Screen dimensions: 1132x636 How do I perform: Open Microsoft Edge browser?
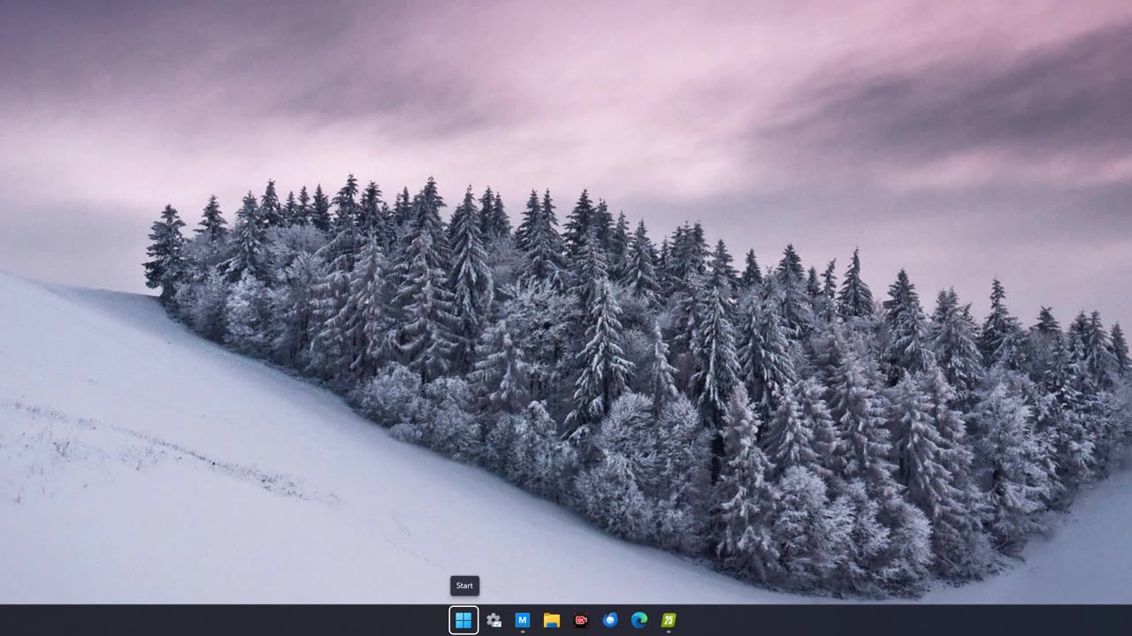[x=639, y=620]
